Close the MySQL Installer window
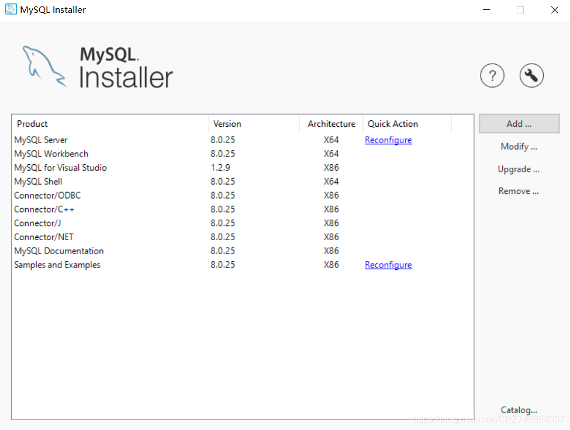The height and width of the screenshot is (430, 570). point(554,10)
